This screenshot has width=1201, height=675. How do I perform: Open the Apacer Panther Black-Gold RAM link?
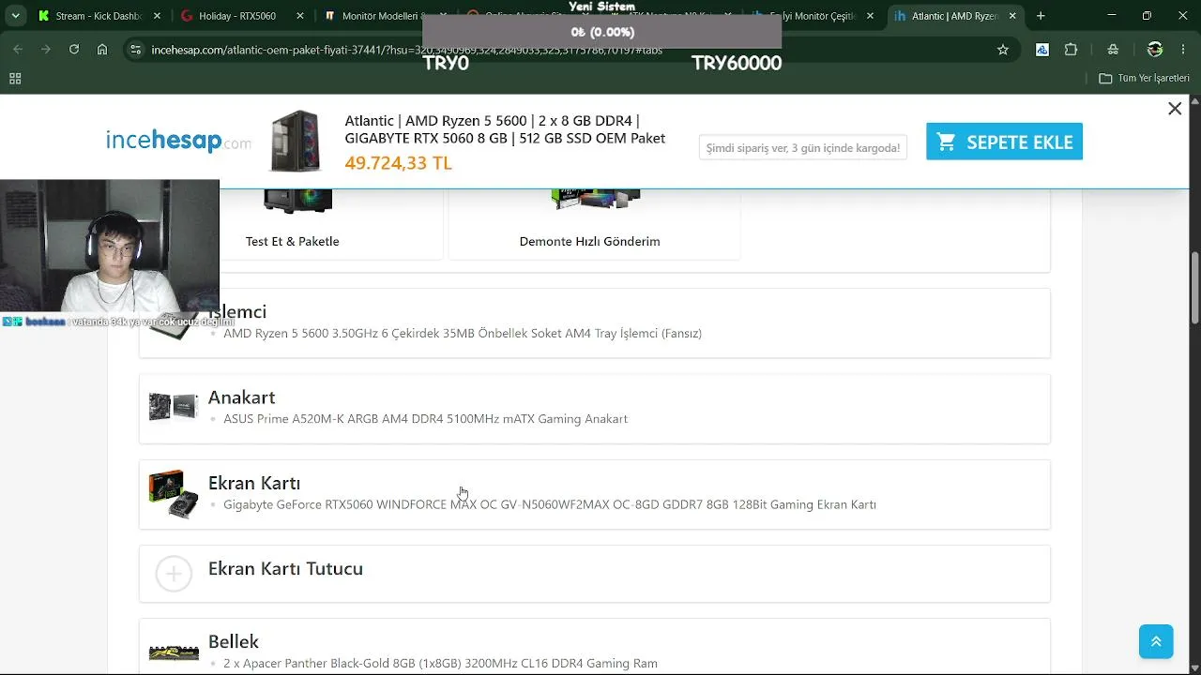(440, 664)
